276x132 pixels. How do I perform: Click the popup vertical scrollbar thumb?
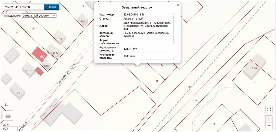[x=173, y=30]
